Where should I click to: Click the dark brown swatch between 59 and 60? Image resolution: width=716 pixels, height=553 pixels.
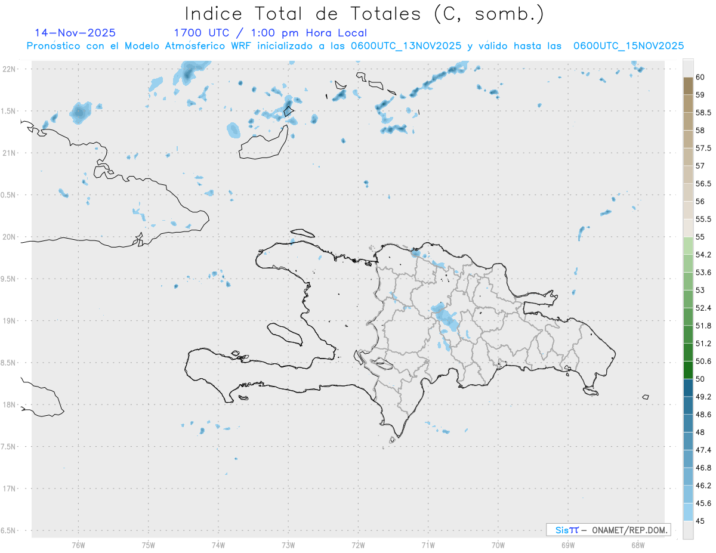click(x=688, y=86)
